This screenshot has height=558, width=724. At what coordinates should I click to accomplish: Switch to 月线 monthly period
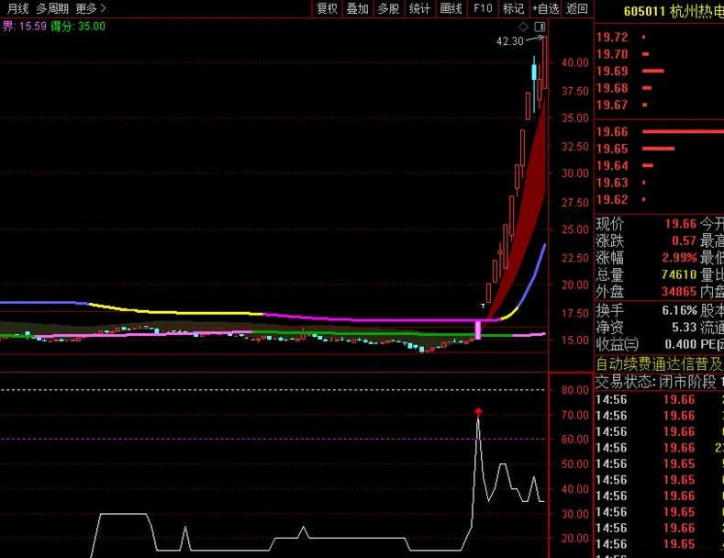[17, 8]
